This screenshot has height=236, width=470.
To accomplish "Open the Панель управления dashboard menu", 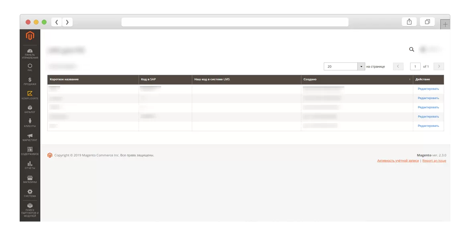I will pyautogui.click(x=30, y=53).
